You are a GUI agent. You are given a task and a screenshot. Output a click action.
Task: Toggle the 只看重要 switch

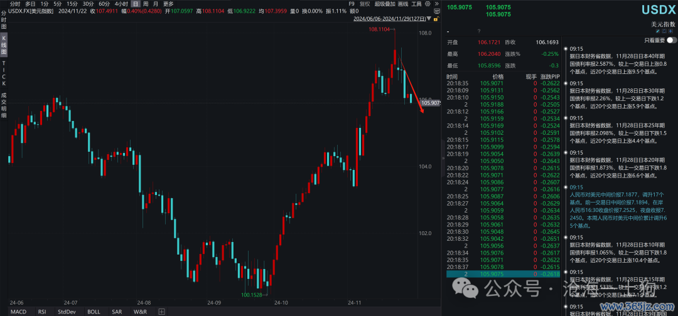point(672,40)
